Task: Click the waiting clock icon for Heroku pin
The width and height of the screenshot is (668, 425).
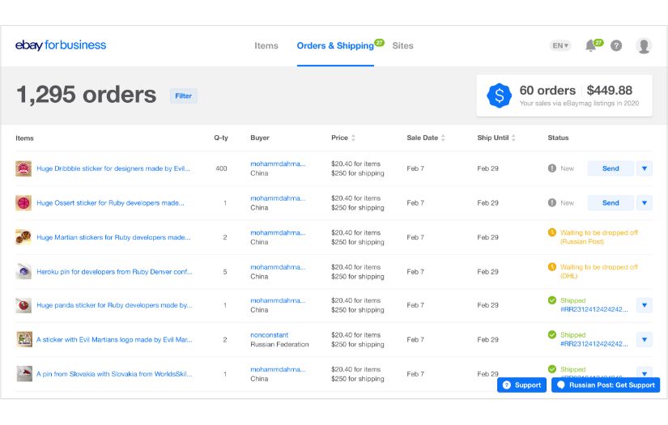Action: tap(552, 267)
